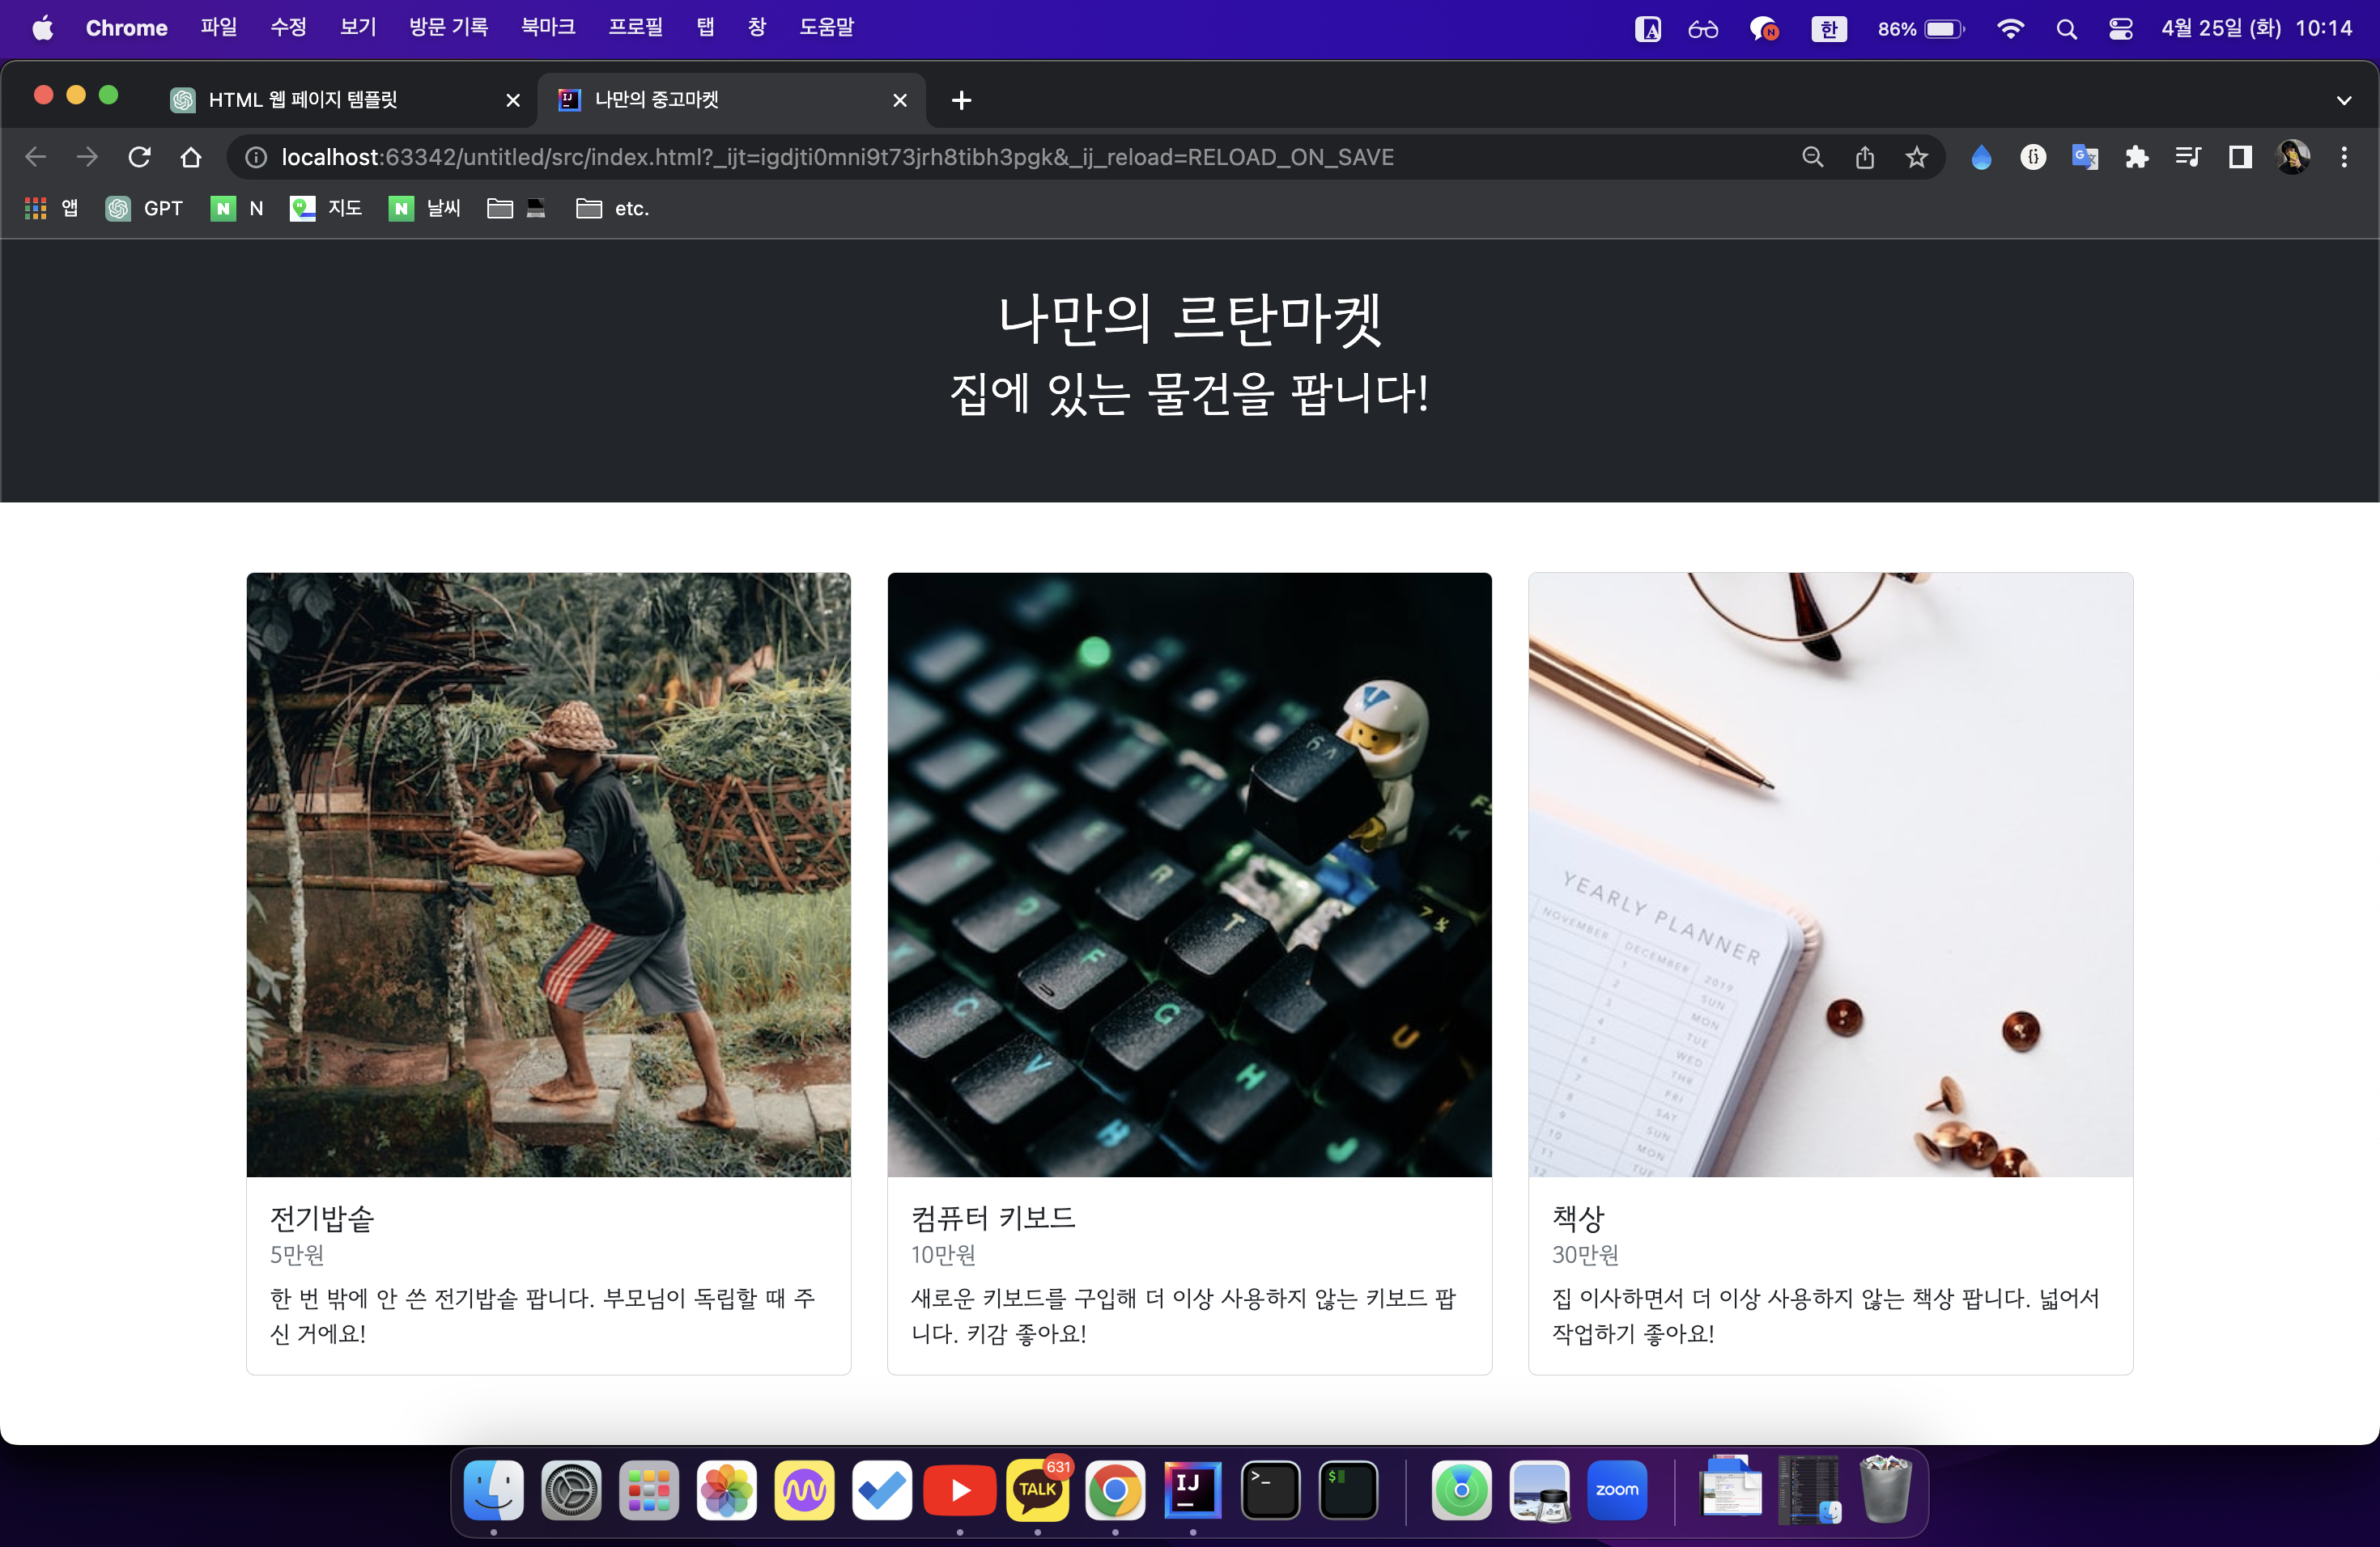Image resolution: width=2380 pixels, height=1547 pixels.
Task: Open the 도움말 menu
Action: pos(826,28)
